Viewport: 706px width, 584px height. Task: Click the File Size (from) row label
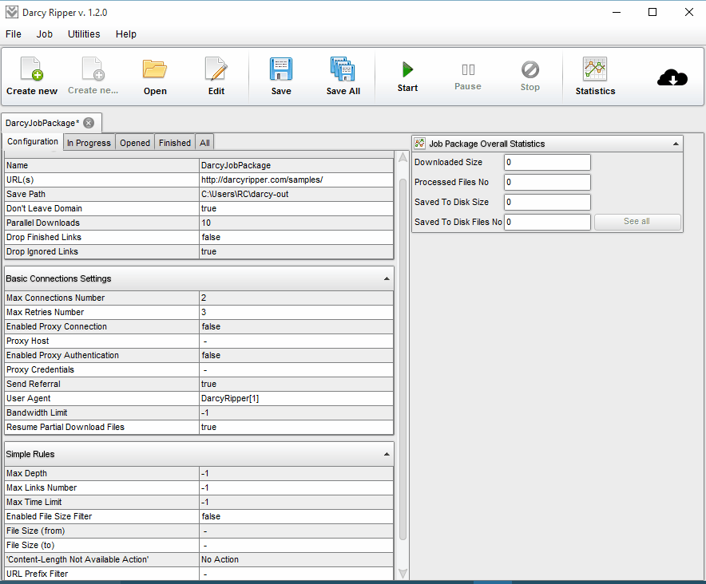click(x=36, y=531)
